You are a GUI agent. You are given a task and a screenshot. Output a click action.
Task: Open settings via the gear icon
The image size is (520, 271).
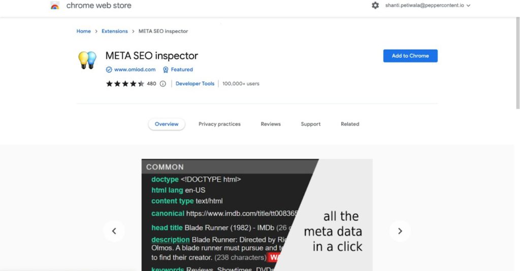coord(375,5)
